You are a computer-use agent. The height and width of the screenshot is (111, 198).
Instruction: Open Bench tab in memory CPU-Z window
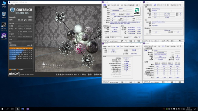[x=132, y=47]
